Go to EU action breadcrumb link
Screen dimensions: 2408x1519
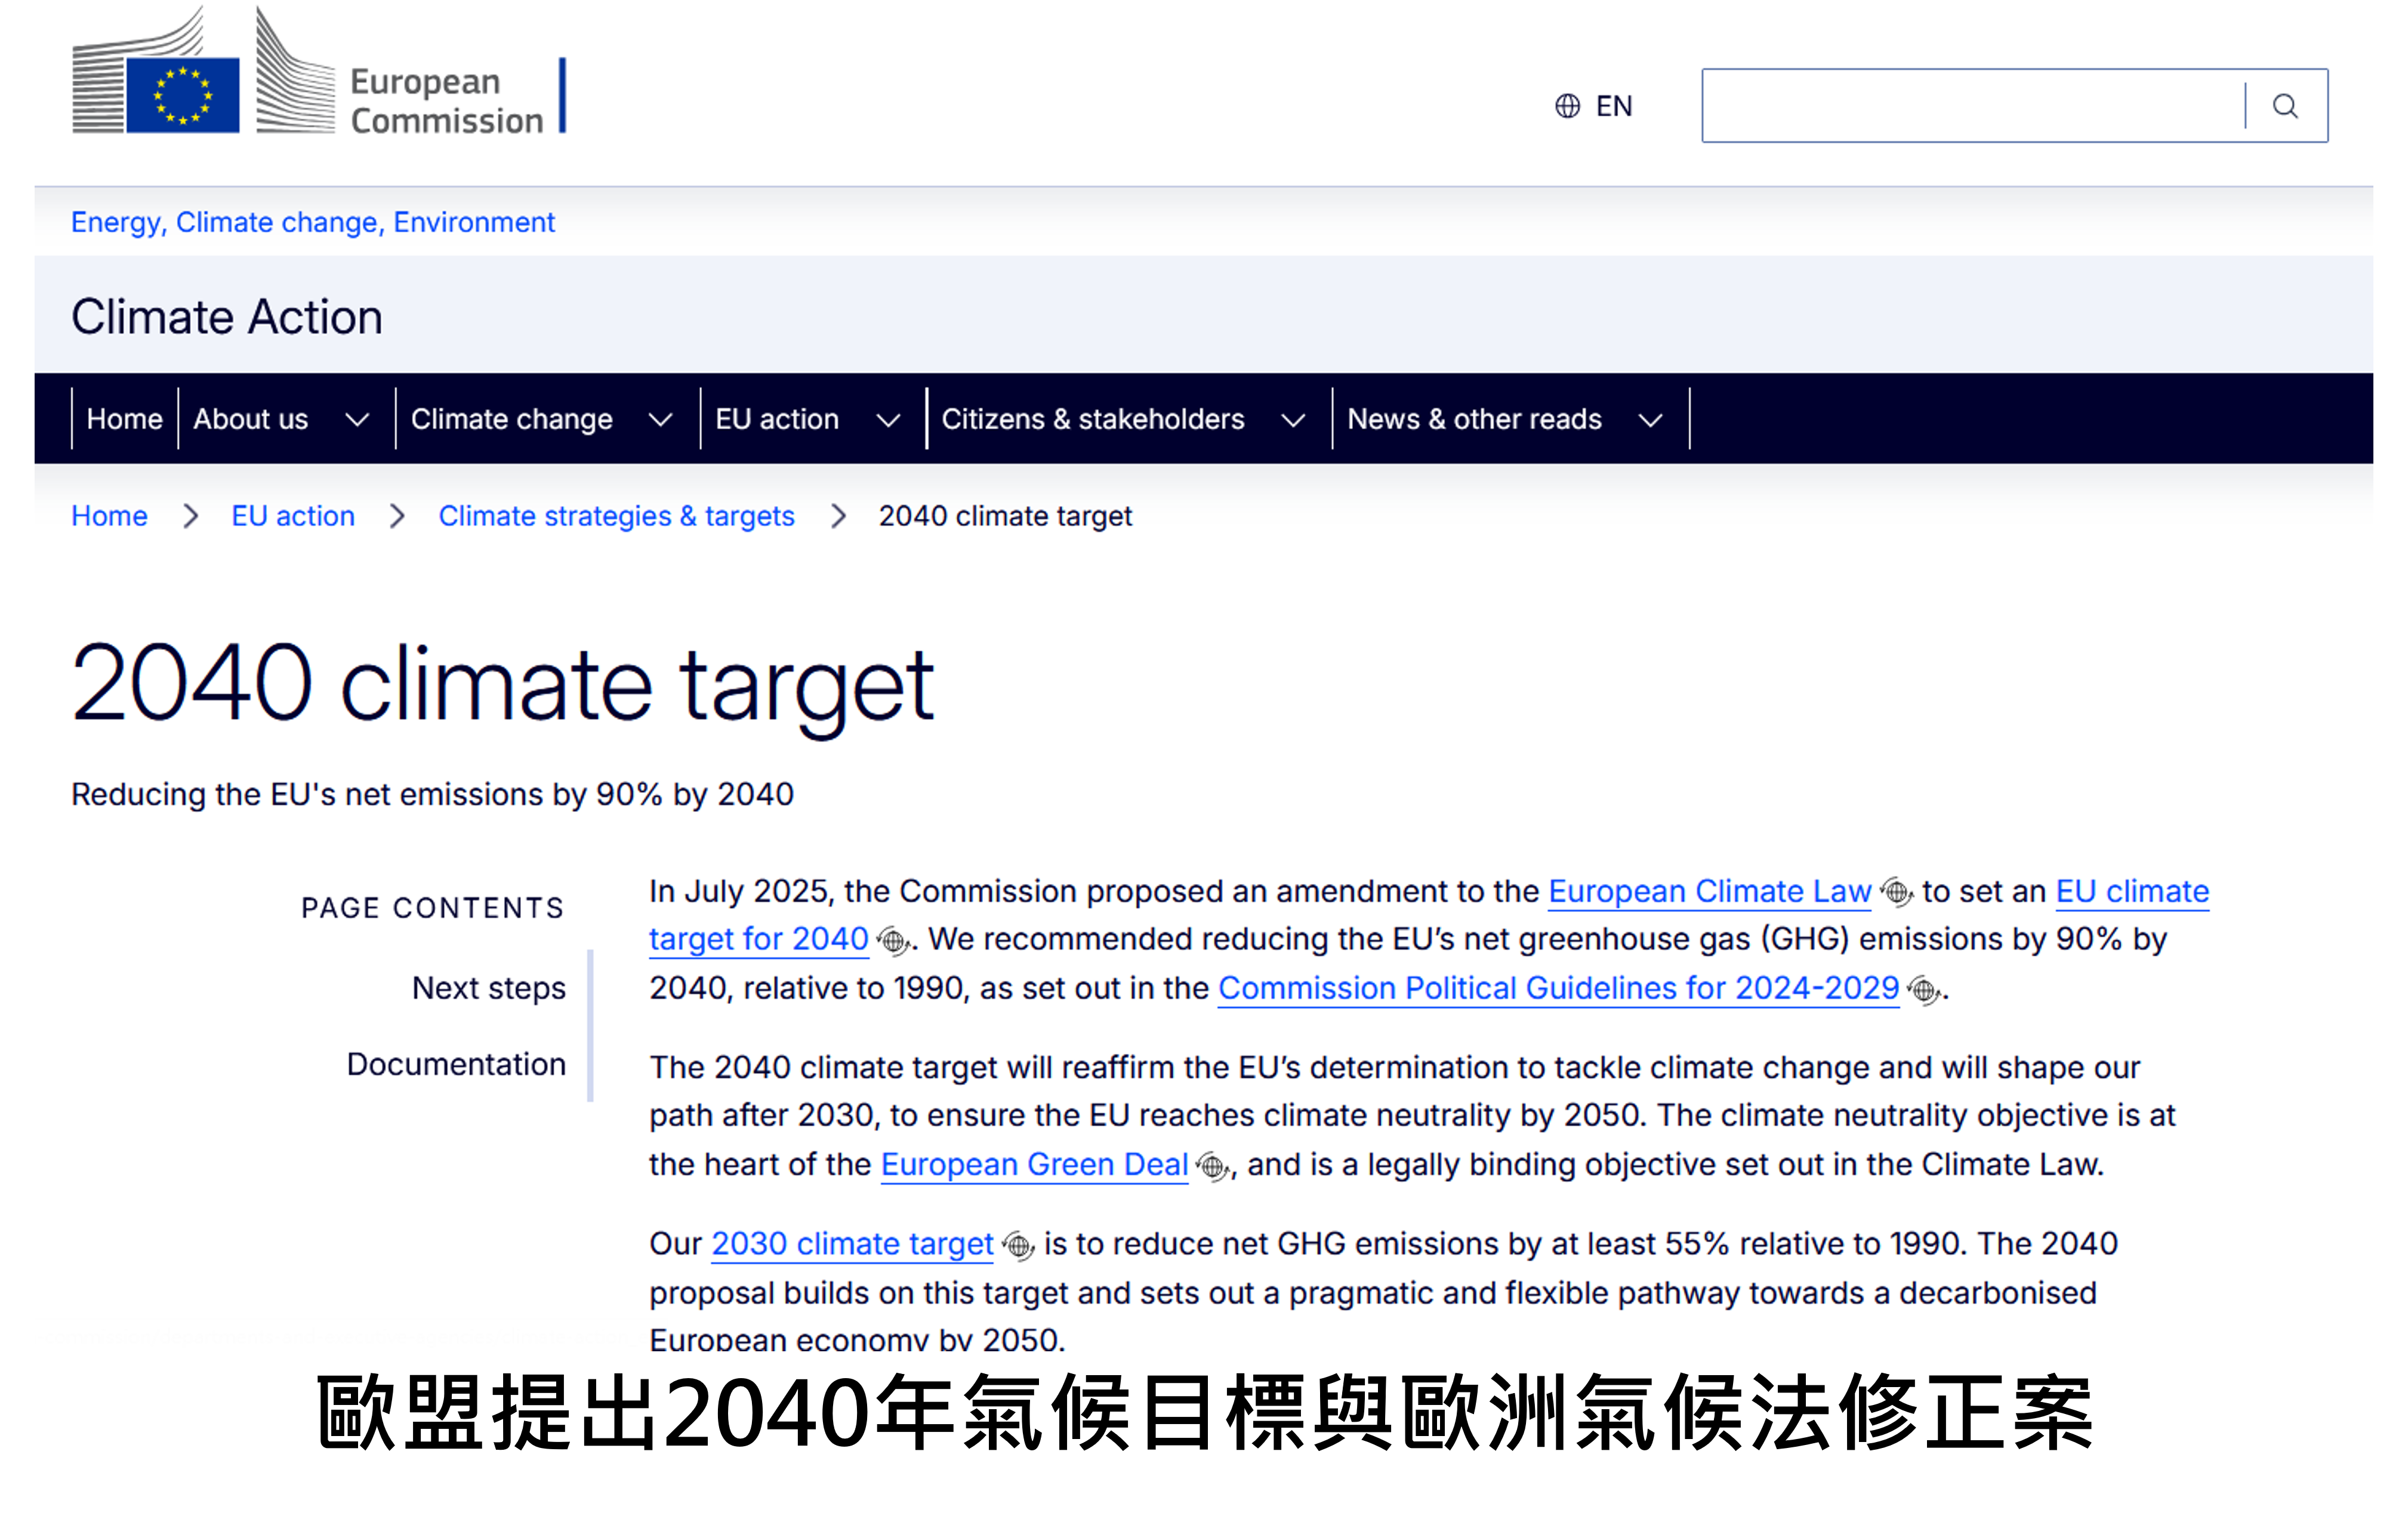(x=293, y=516)
